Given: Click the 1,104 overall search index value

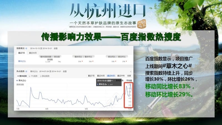Looking at the screenshot, I should pos(48,62).
